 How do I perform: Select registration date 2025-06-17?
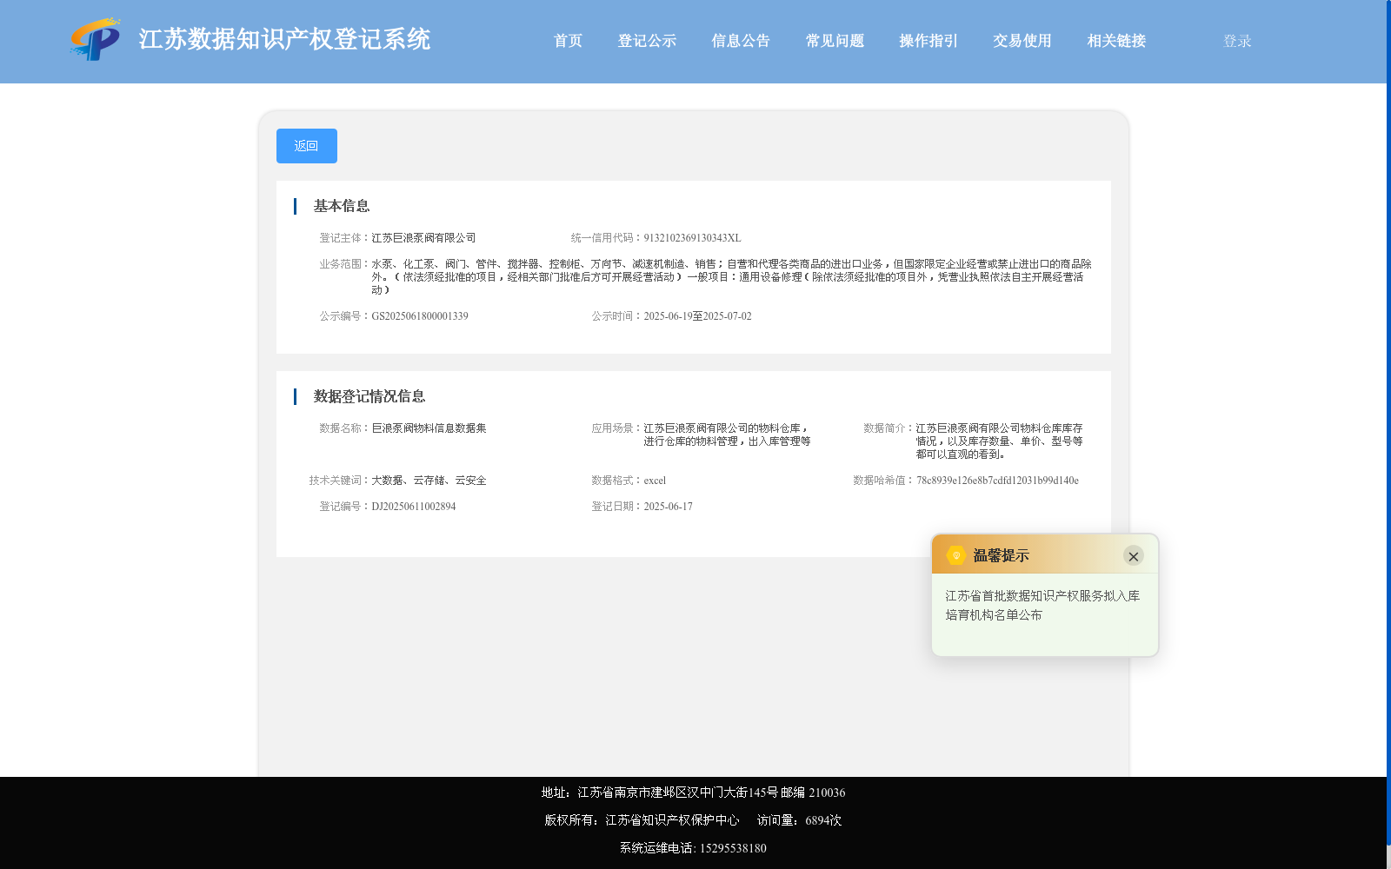click(668, 507)
